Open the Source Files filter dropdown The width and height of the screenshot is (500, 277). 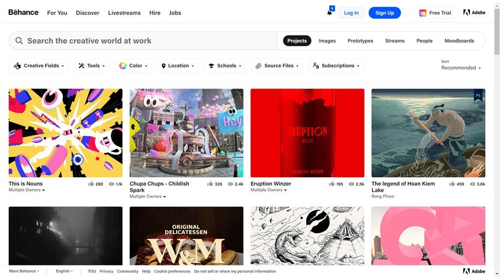pyautogui.click(x=277, y=65)
